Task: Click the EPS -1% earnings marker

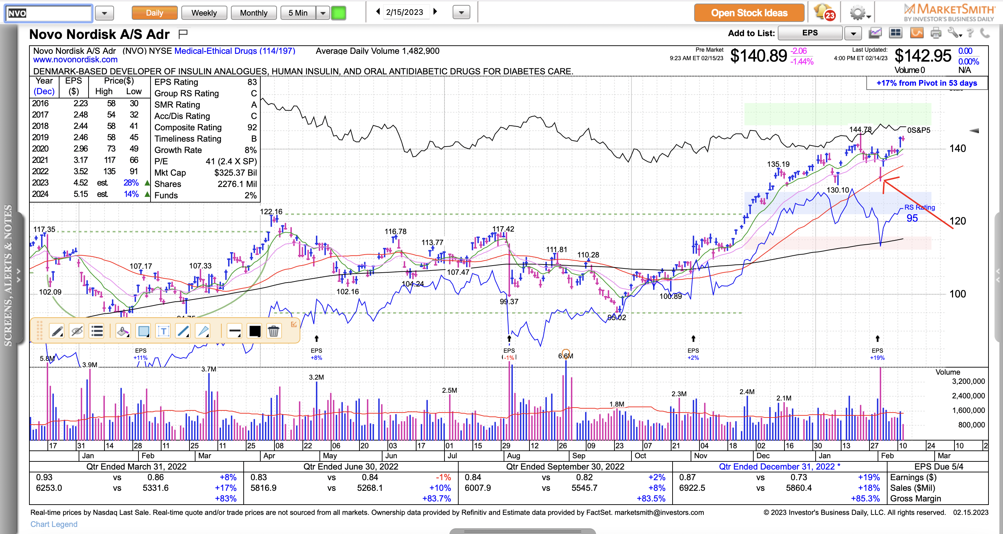Action: coord(509,354)
